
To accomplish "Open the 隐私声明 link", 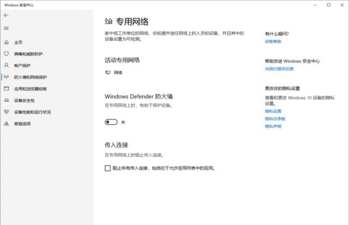I will point(273,127).
